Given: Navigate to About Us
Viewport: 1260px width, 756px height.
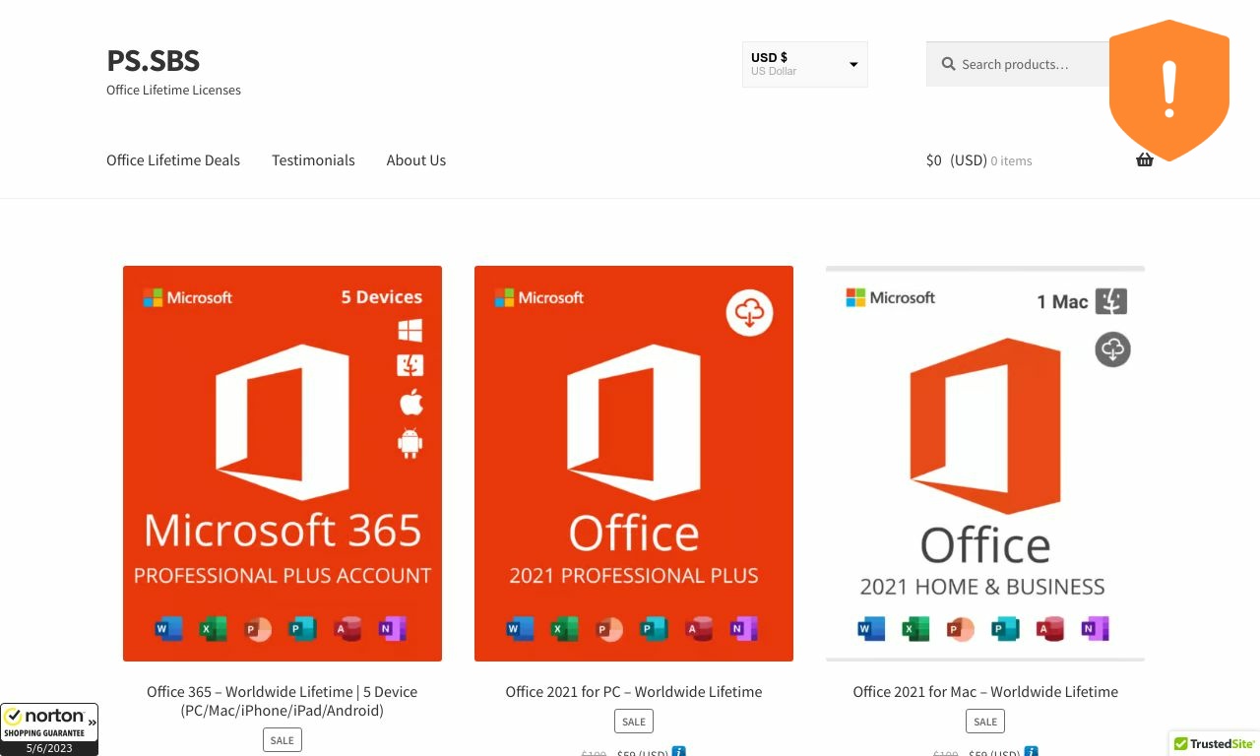Looking at the screenshot, I should 415,160.
